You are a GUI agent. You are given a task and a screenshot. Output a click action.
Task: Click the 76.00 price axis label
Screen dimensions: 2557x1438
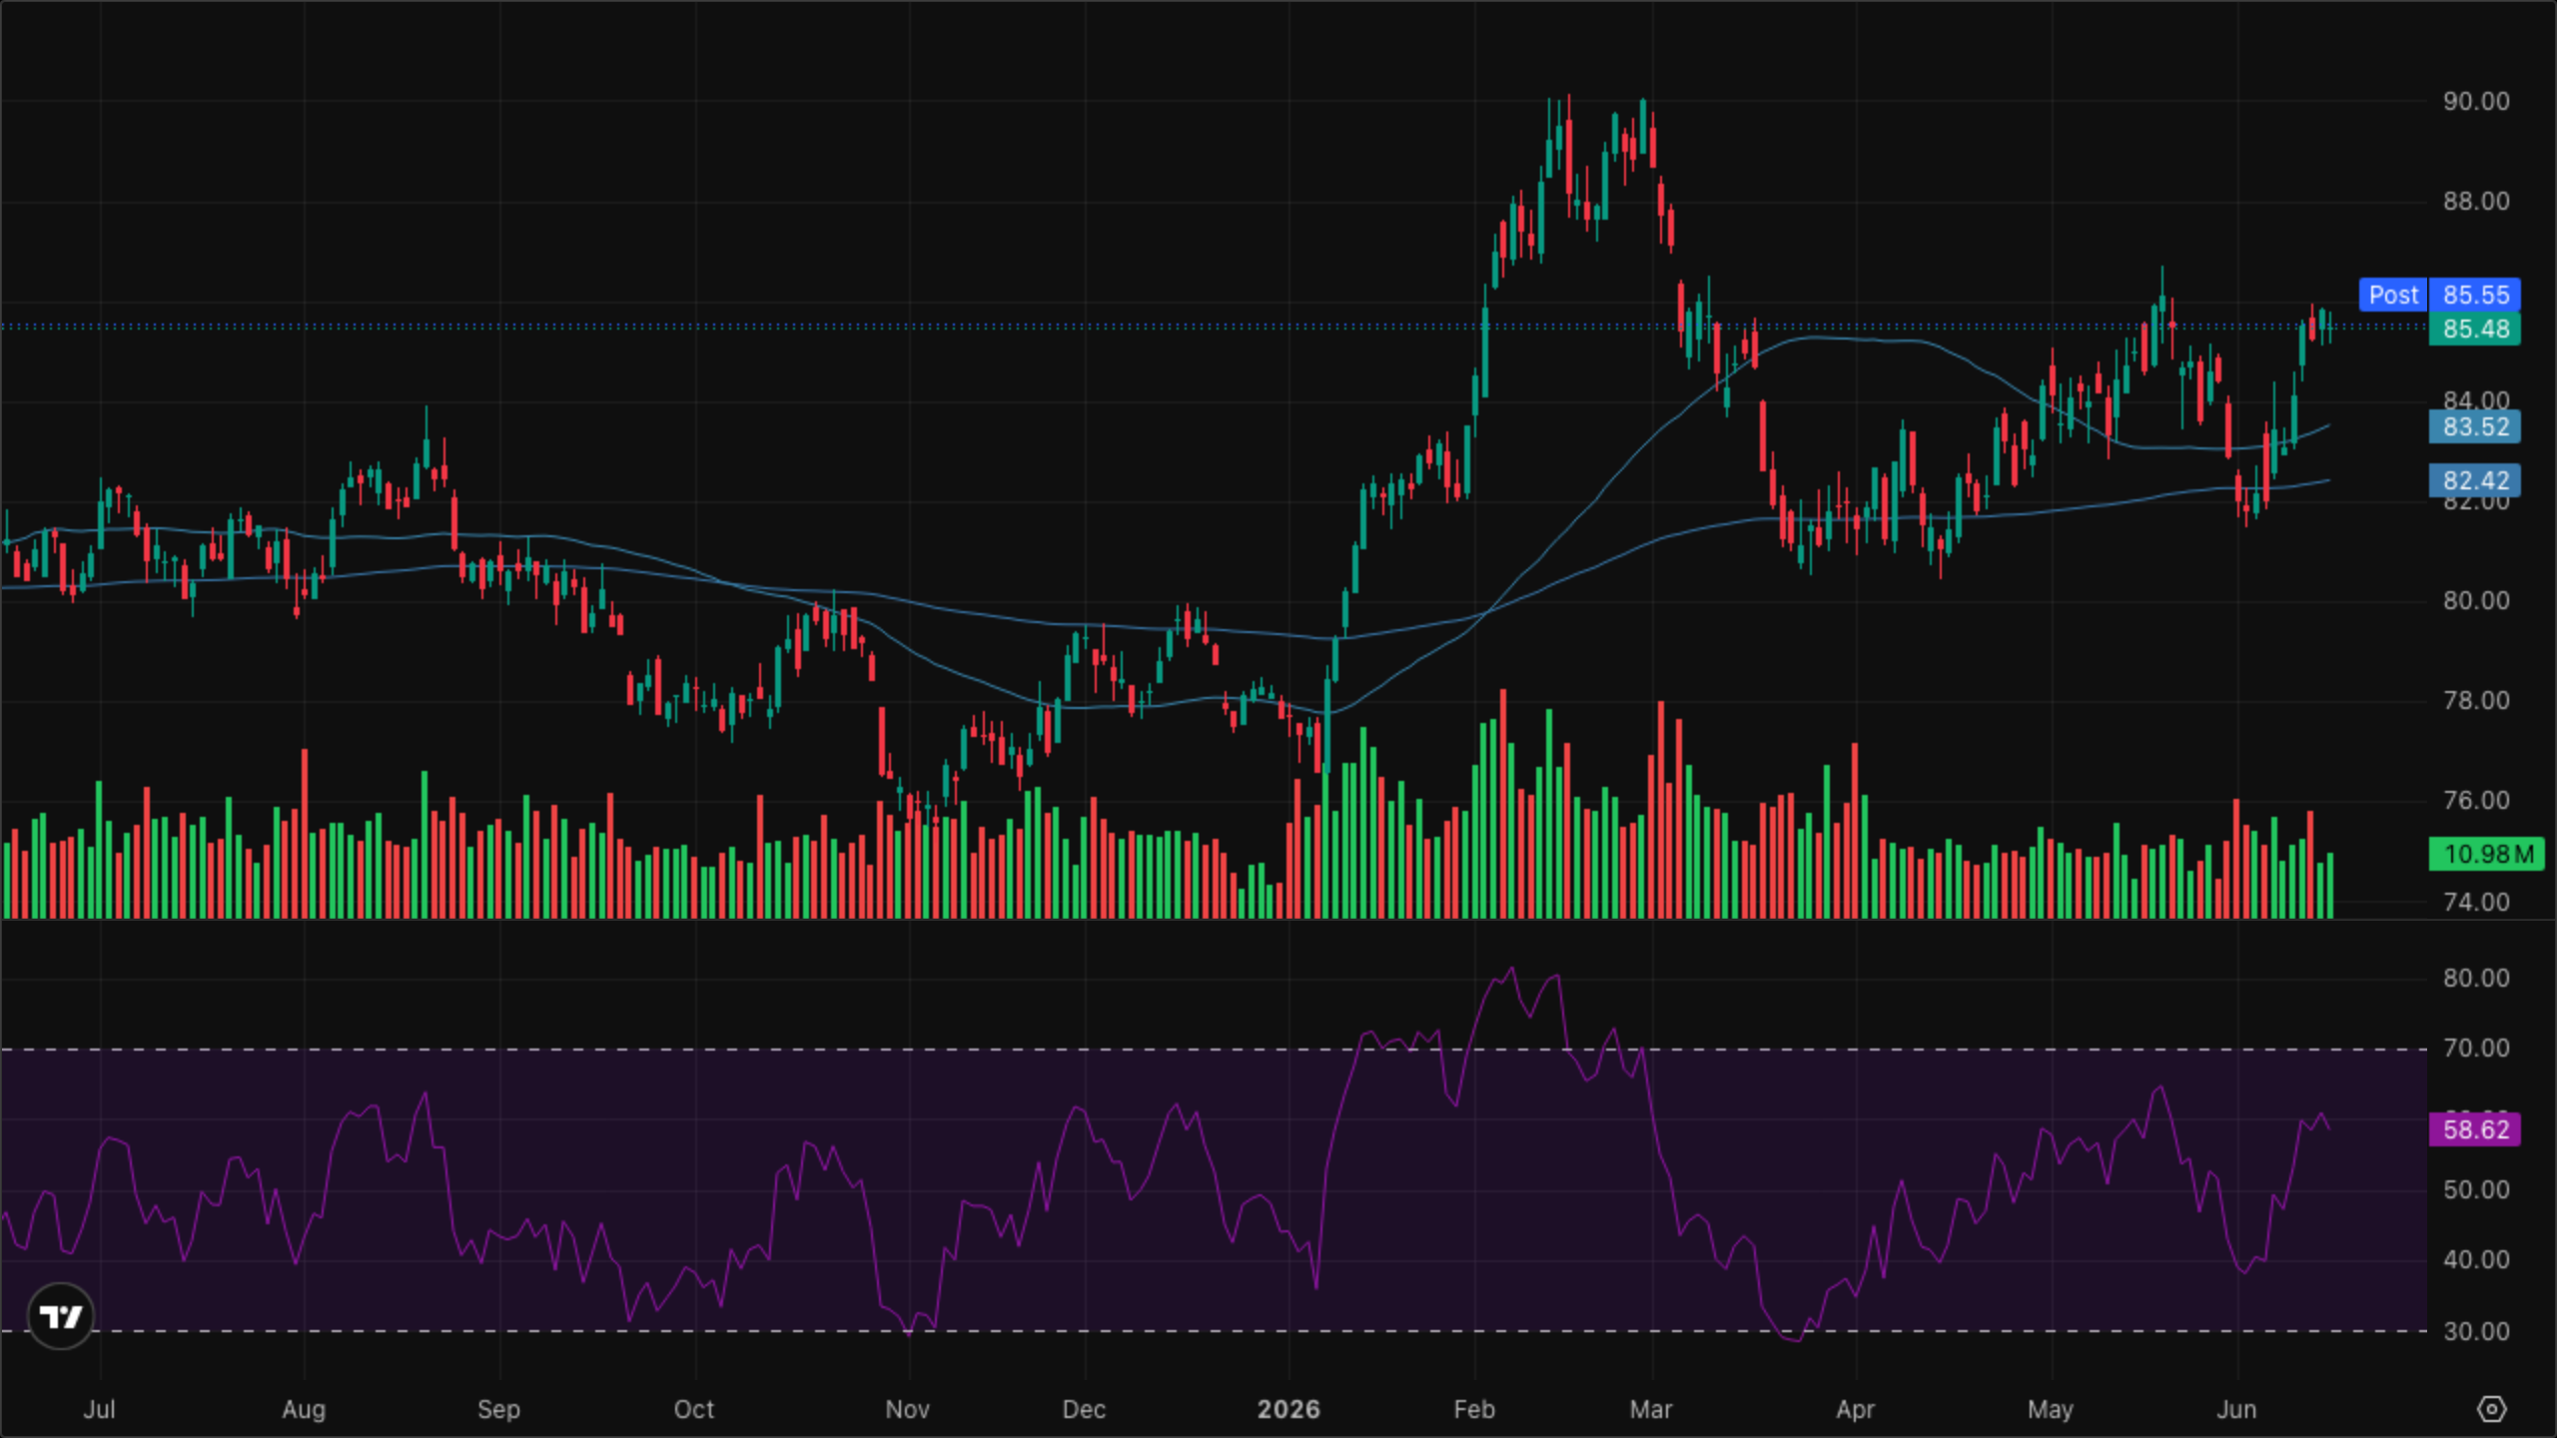[x=2476, y=800]
